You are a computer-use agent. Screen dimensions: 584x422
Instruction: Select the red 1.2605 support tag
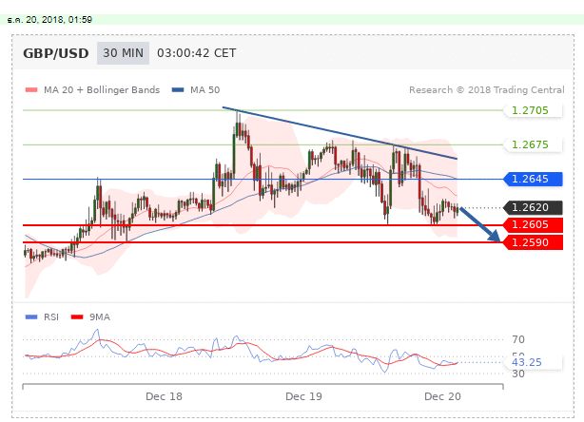tap(533, 224)
